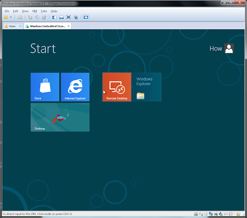Toggle the console view button
Image resolution: width=247 pixels, height=218 pixels.
86,17
